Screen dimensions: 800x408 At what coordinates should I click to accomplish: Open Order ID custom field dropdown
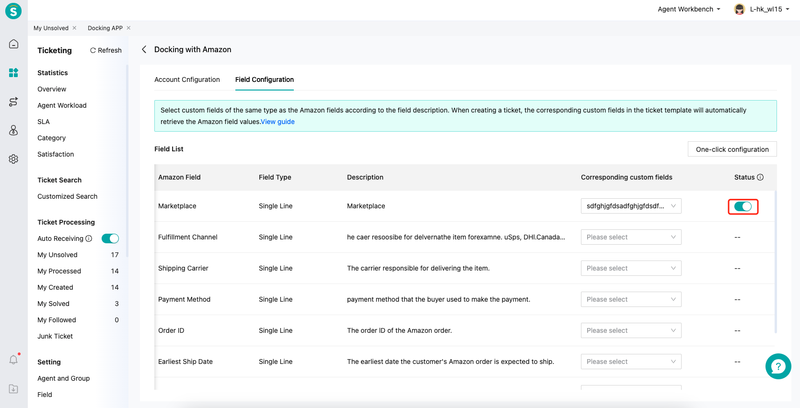(631, 330)
